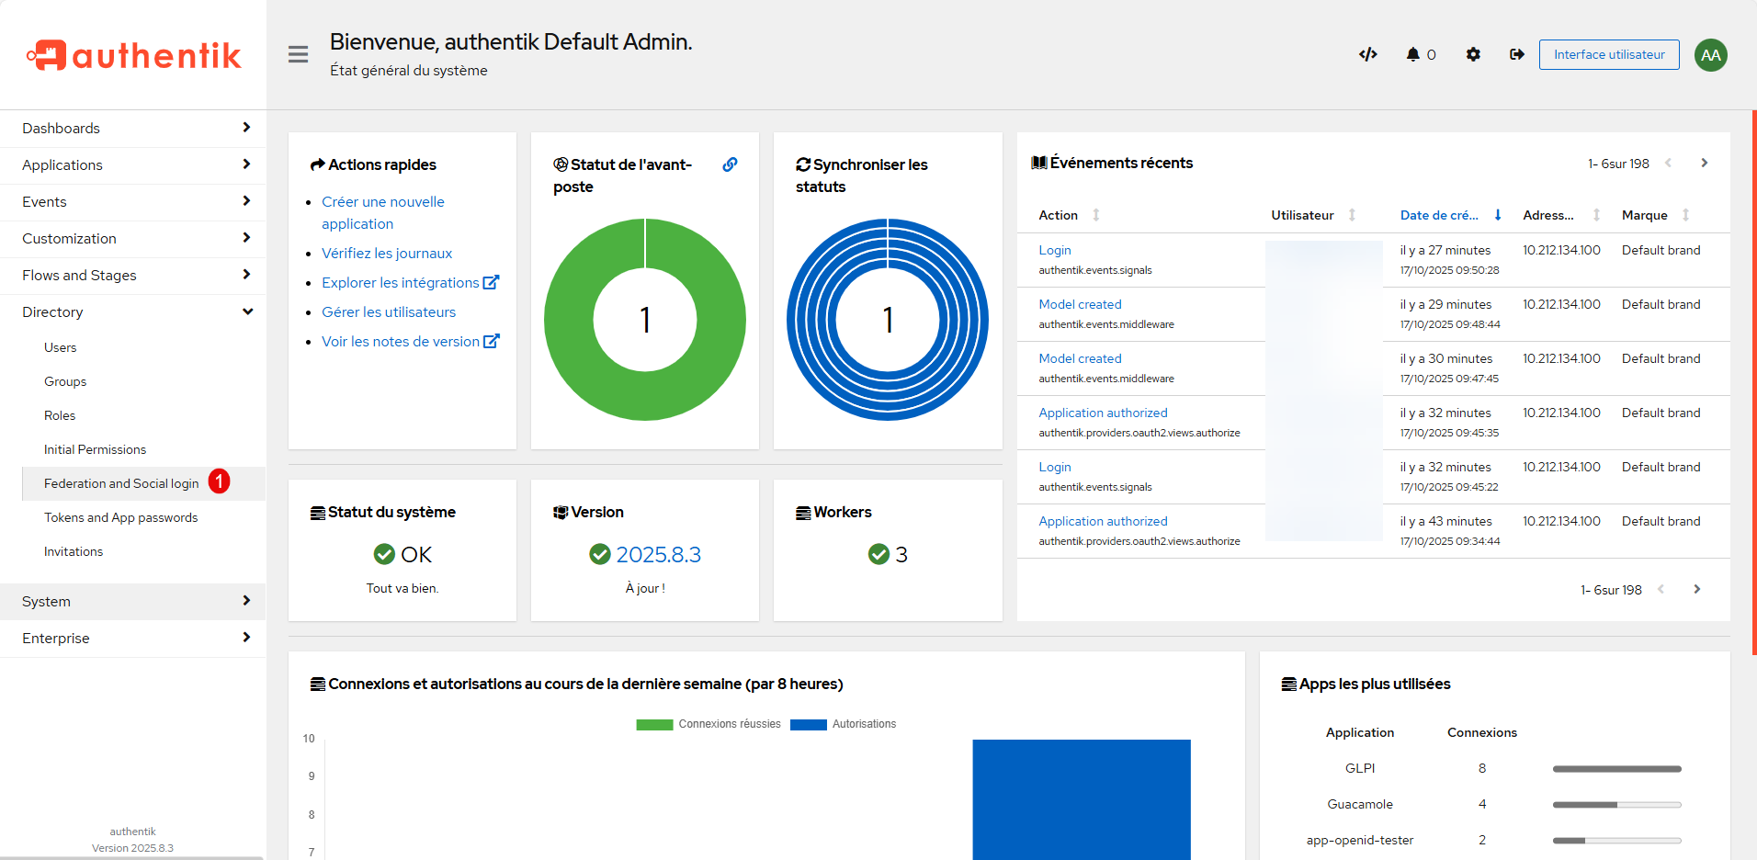Open the notifications bell icon

click(x=1413, y=54)
